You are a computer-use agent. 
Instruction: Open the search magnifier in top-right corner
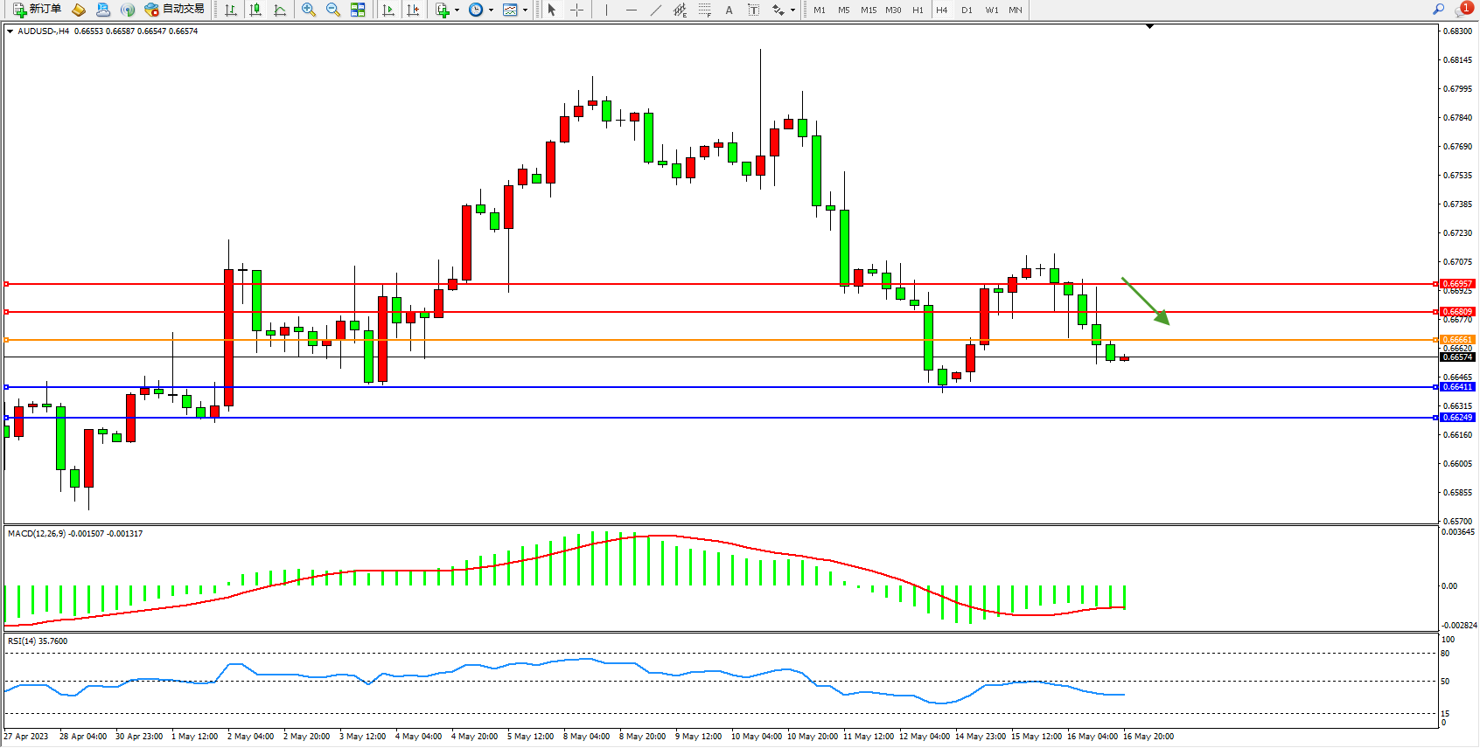[x=1439, y=10]
